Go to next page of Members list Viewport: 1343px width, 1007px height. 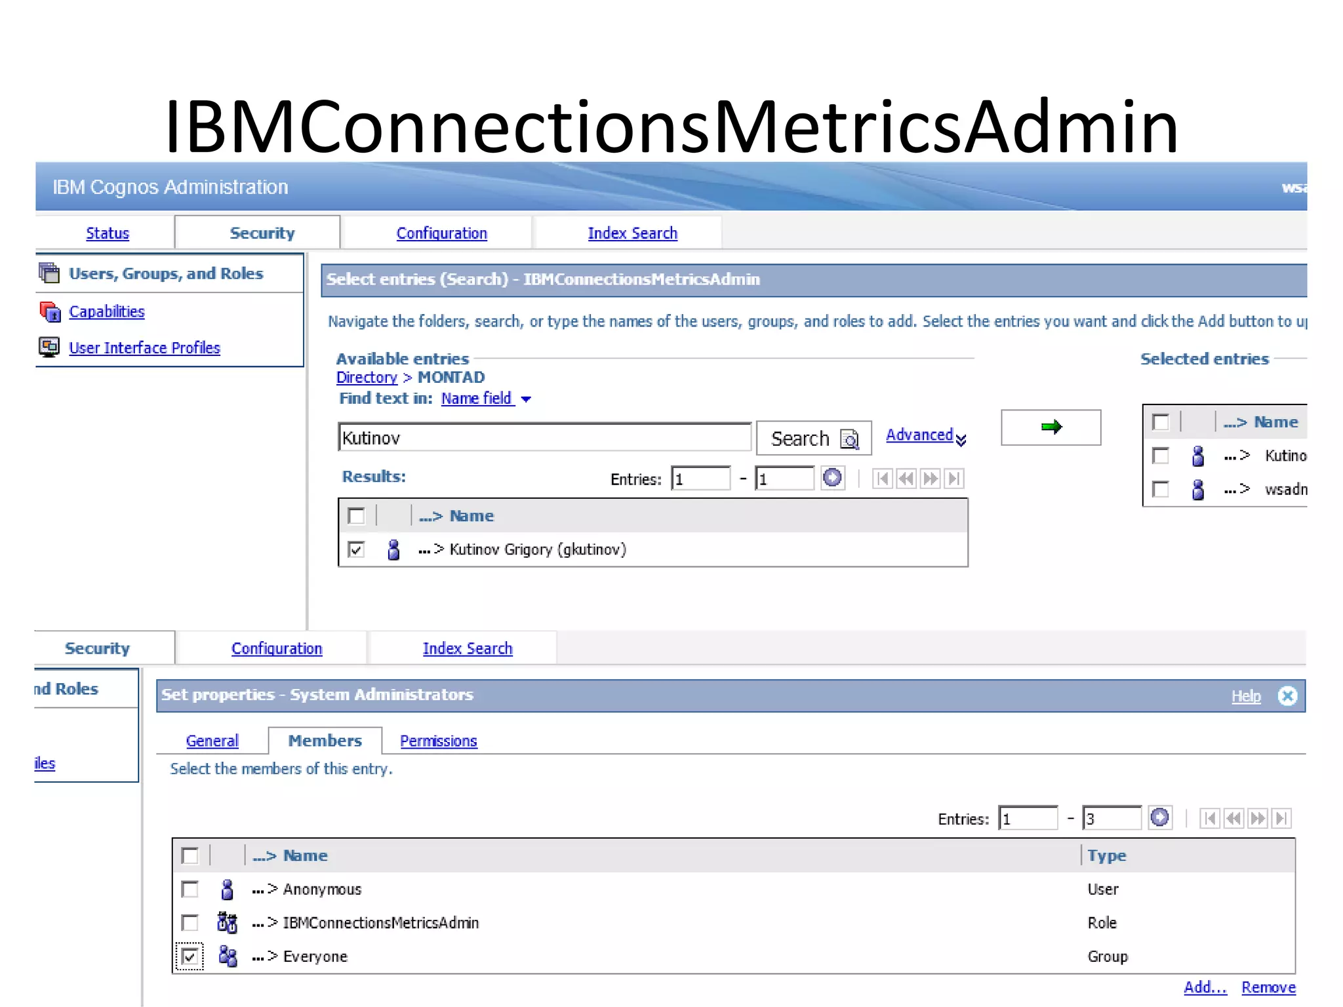pos(1257,818)
